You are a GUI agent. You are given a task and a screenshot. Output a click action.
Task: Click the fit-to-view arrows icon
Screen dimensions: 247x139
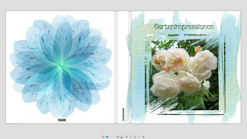(x=135, y=137)
